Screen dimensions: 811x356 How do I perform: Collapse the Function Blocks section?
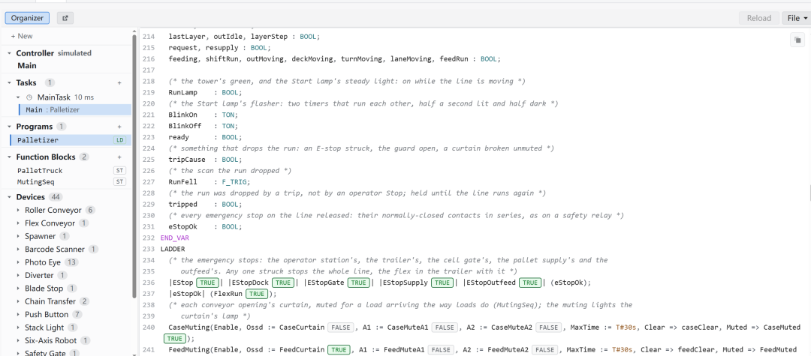9,157
